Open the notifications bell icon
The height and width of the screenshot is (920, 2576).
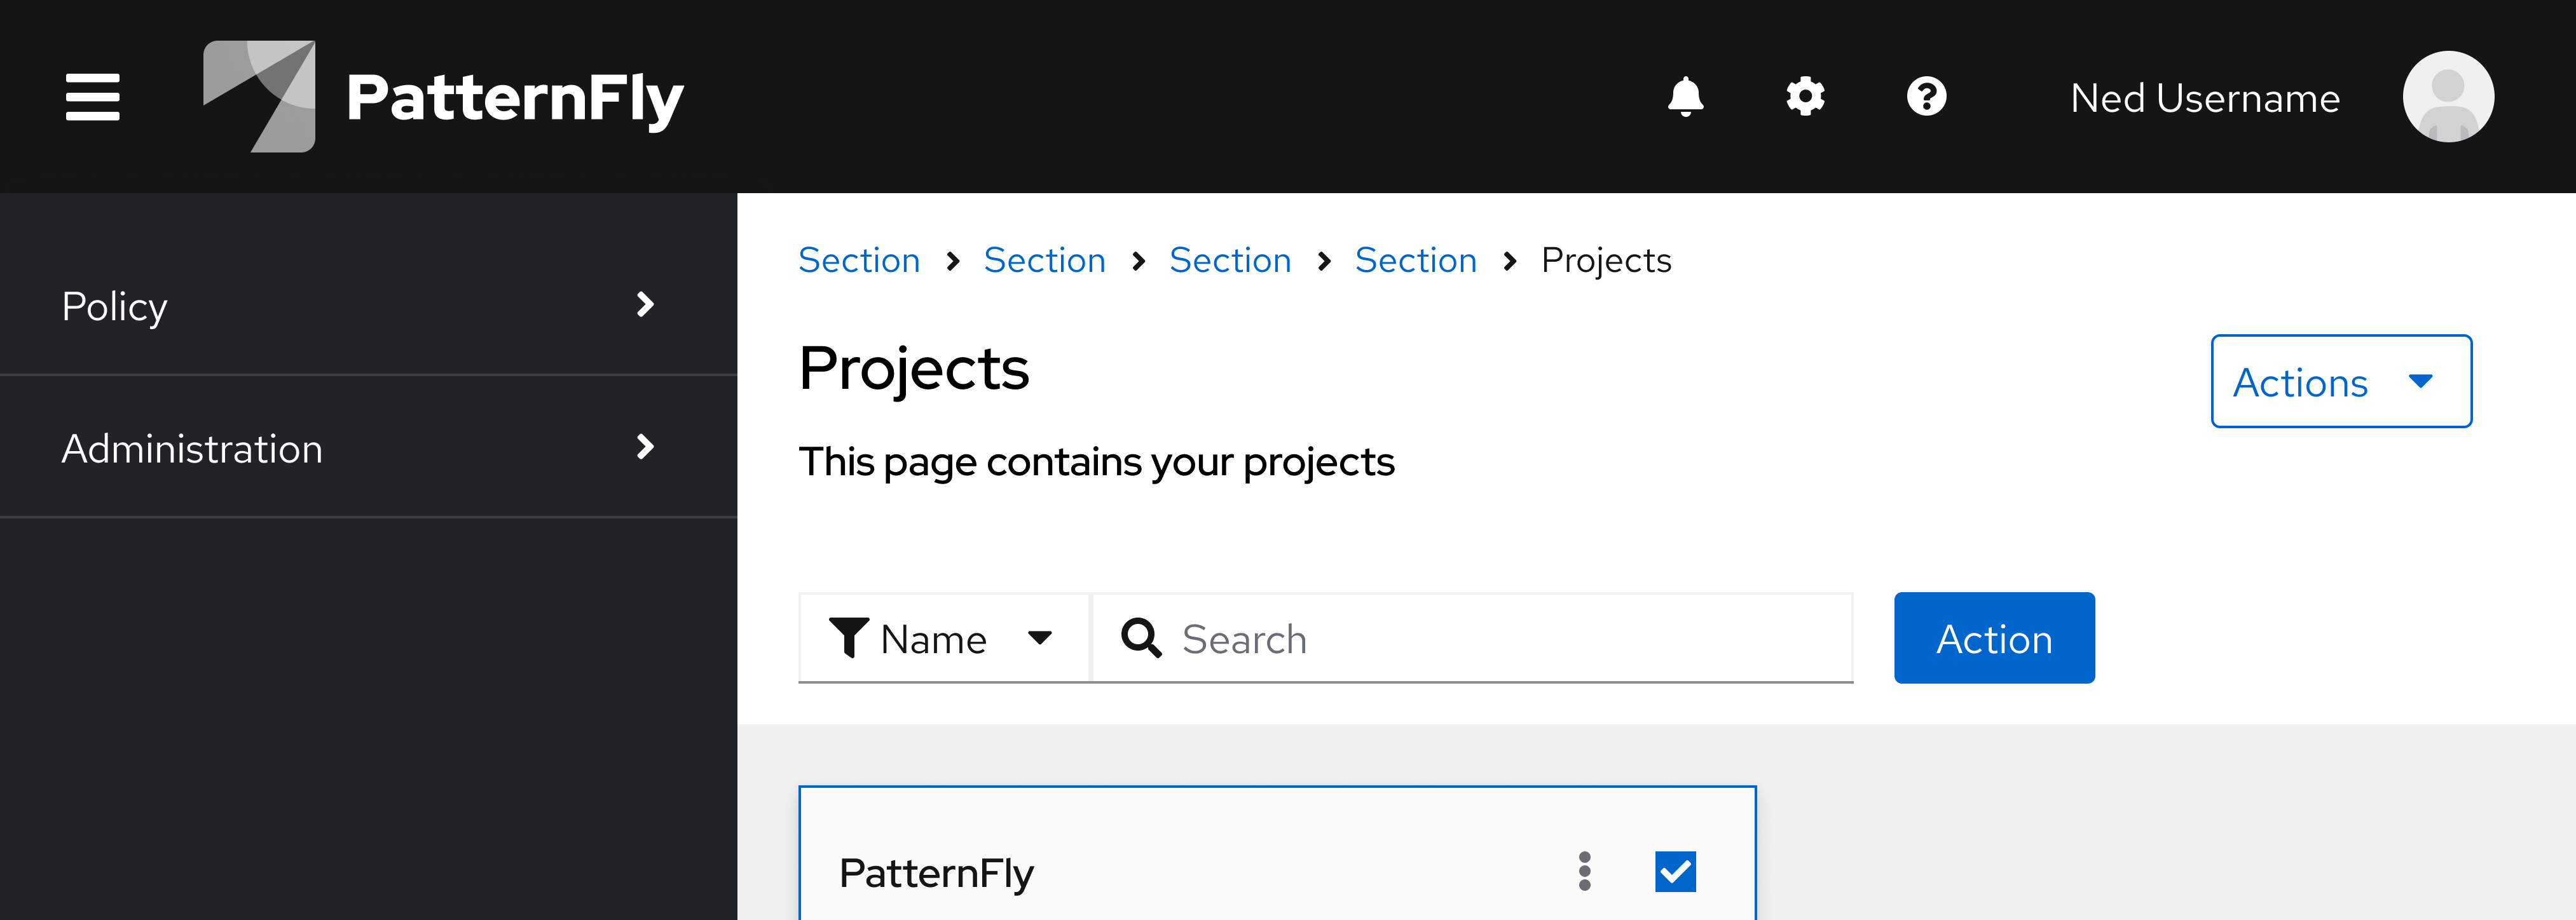tap(1686, 96)
